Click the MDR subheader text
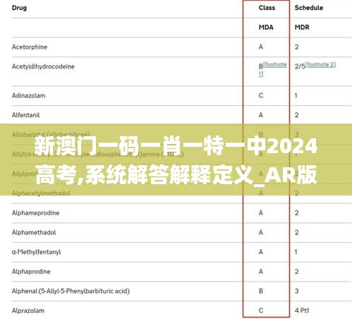 pos(302,28)
